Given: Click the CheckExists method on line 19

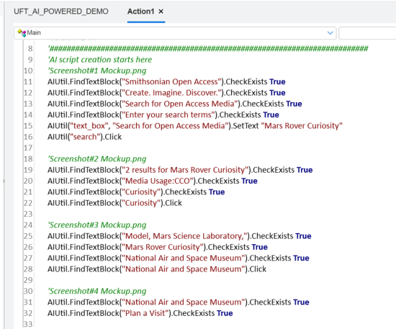Looking at the screenshot, I should click(x=274, y=170).
